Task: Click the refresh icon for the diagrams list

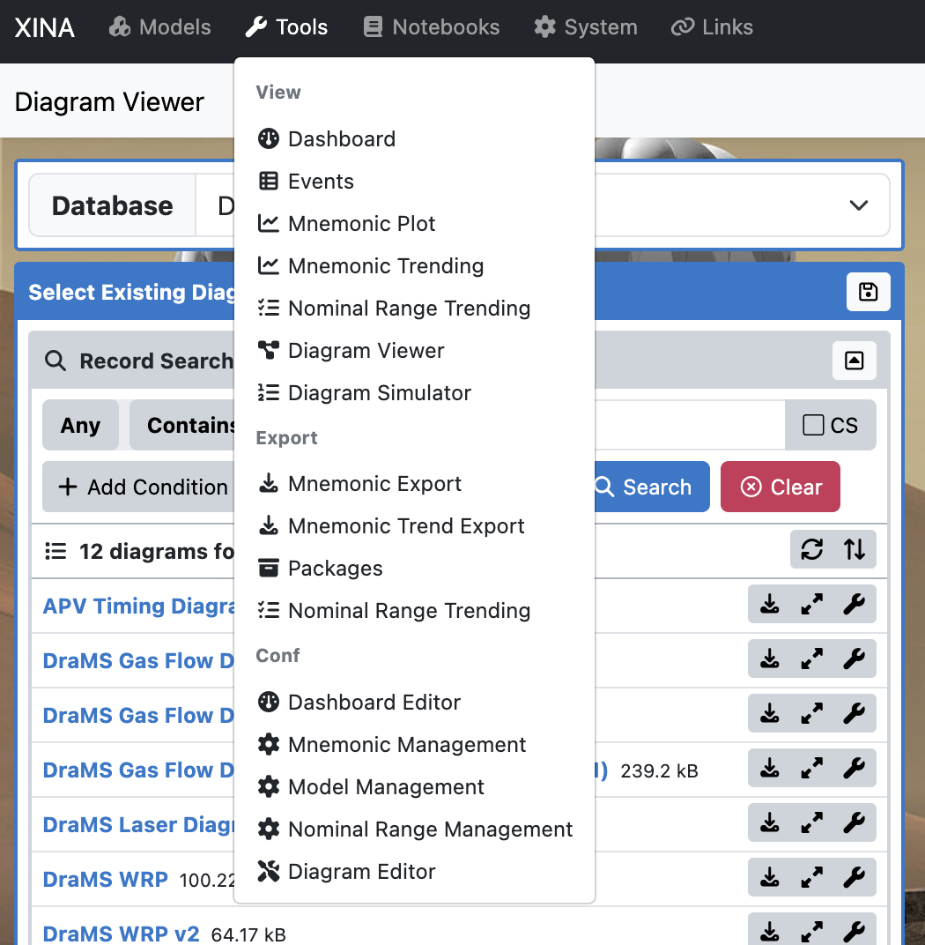Action: click(811, 549)
